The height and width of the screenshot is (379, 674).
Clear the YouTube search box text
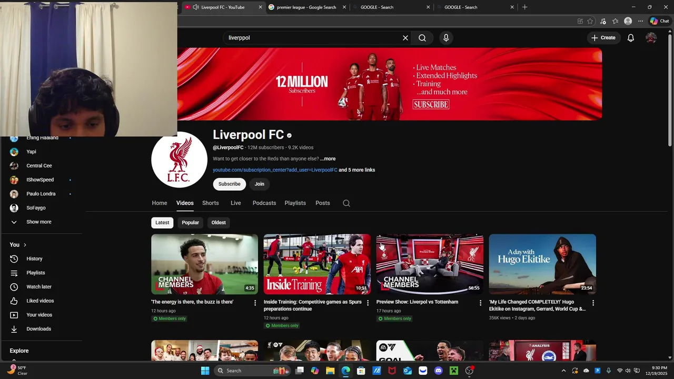405,38
